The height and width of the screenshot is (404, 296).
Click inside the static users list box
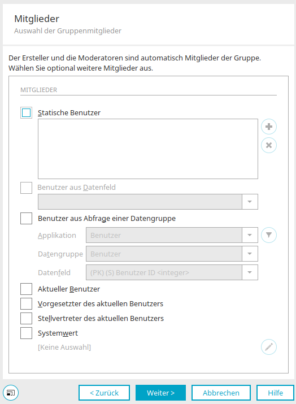(x=148, y=149)
